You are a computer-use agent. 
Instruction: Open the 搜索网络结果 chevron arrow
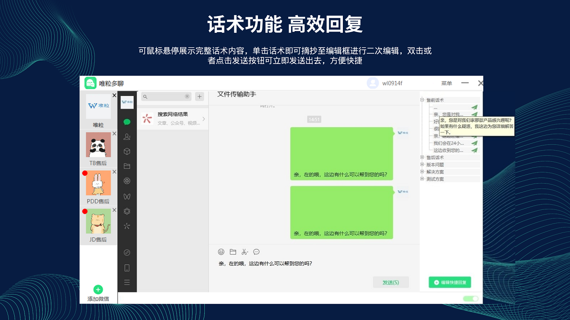[204, 119]
